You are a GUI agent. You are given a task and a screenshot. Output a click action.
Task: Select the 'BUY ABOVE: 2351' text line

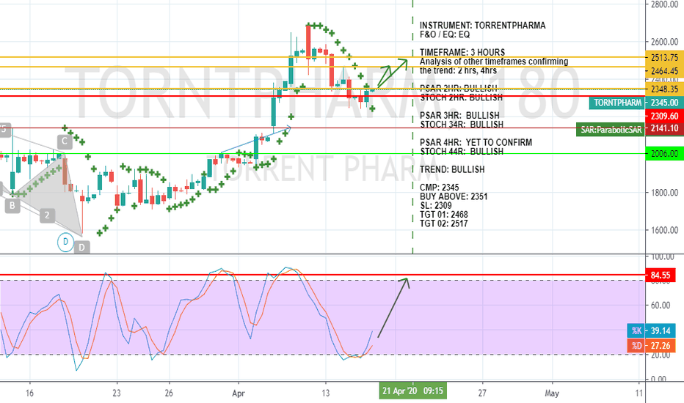454,196
